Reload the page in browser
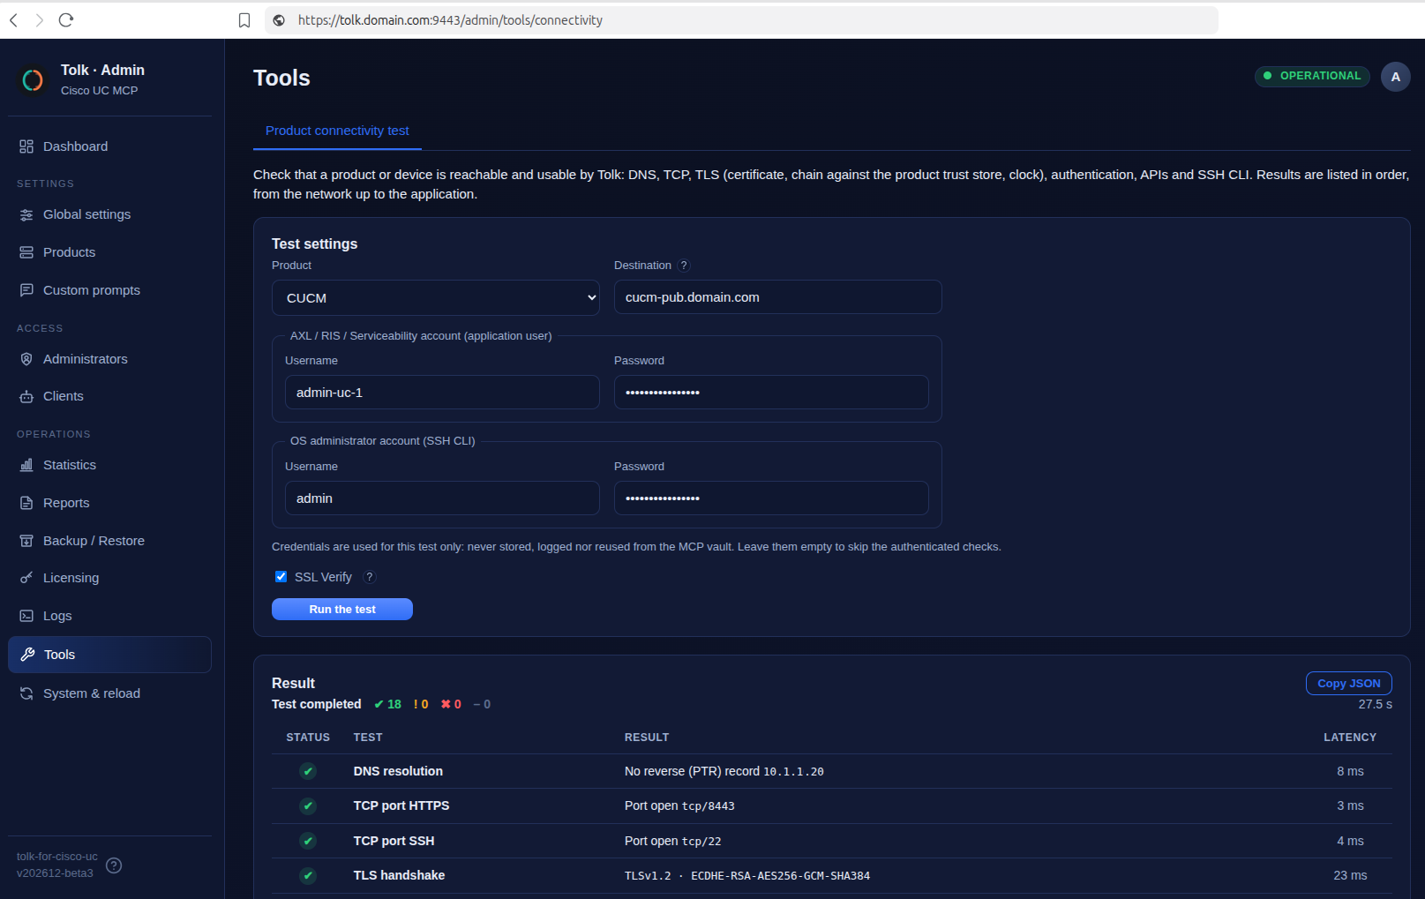 click(x=66, y=20)
